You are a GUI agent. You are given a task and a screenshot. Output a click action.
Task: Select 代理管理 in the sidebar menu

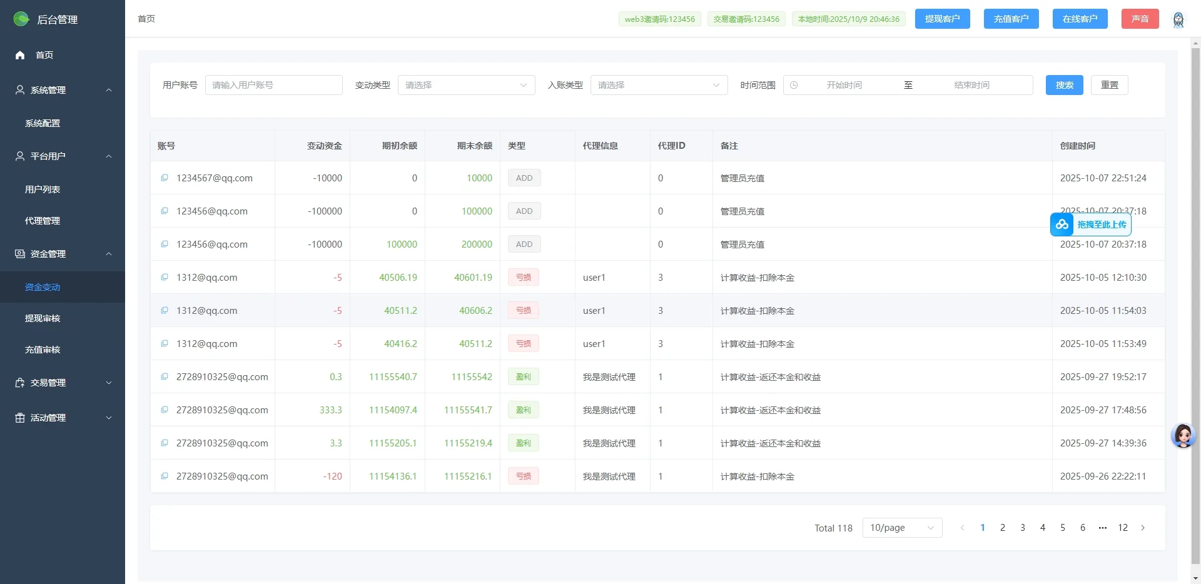tap(42, 220)
